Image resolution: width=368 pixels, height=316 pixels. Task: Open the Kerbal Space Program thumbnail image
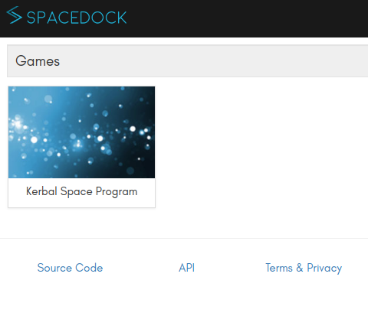coord(81,132)
